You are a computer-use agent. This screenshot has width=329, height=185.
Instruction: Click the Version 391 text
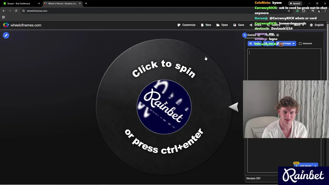point(253,178)
